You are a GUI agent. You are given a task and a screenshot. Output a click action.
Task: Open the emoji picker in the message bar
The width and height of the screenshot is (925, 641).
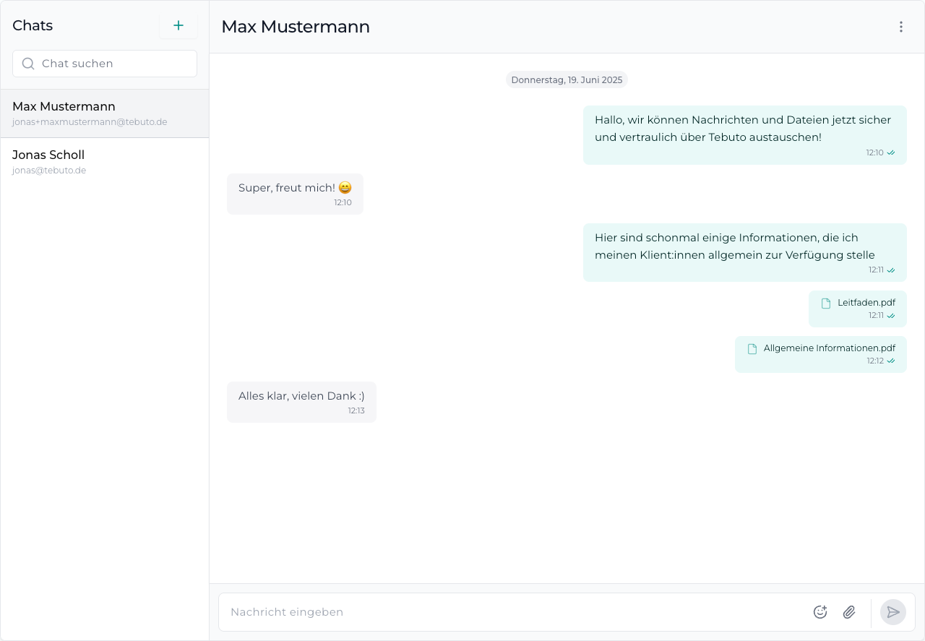[820, 612]
